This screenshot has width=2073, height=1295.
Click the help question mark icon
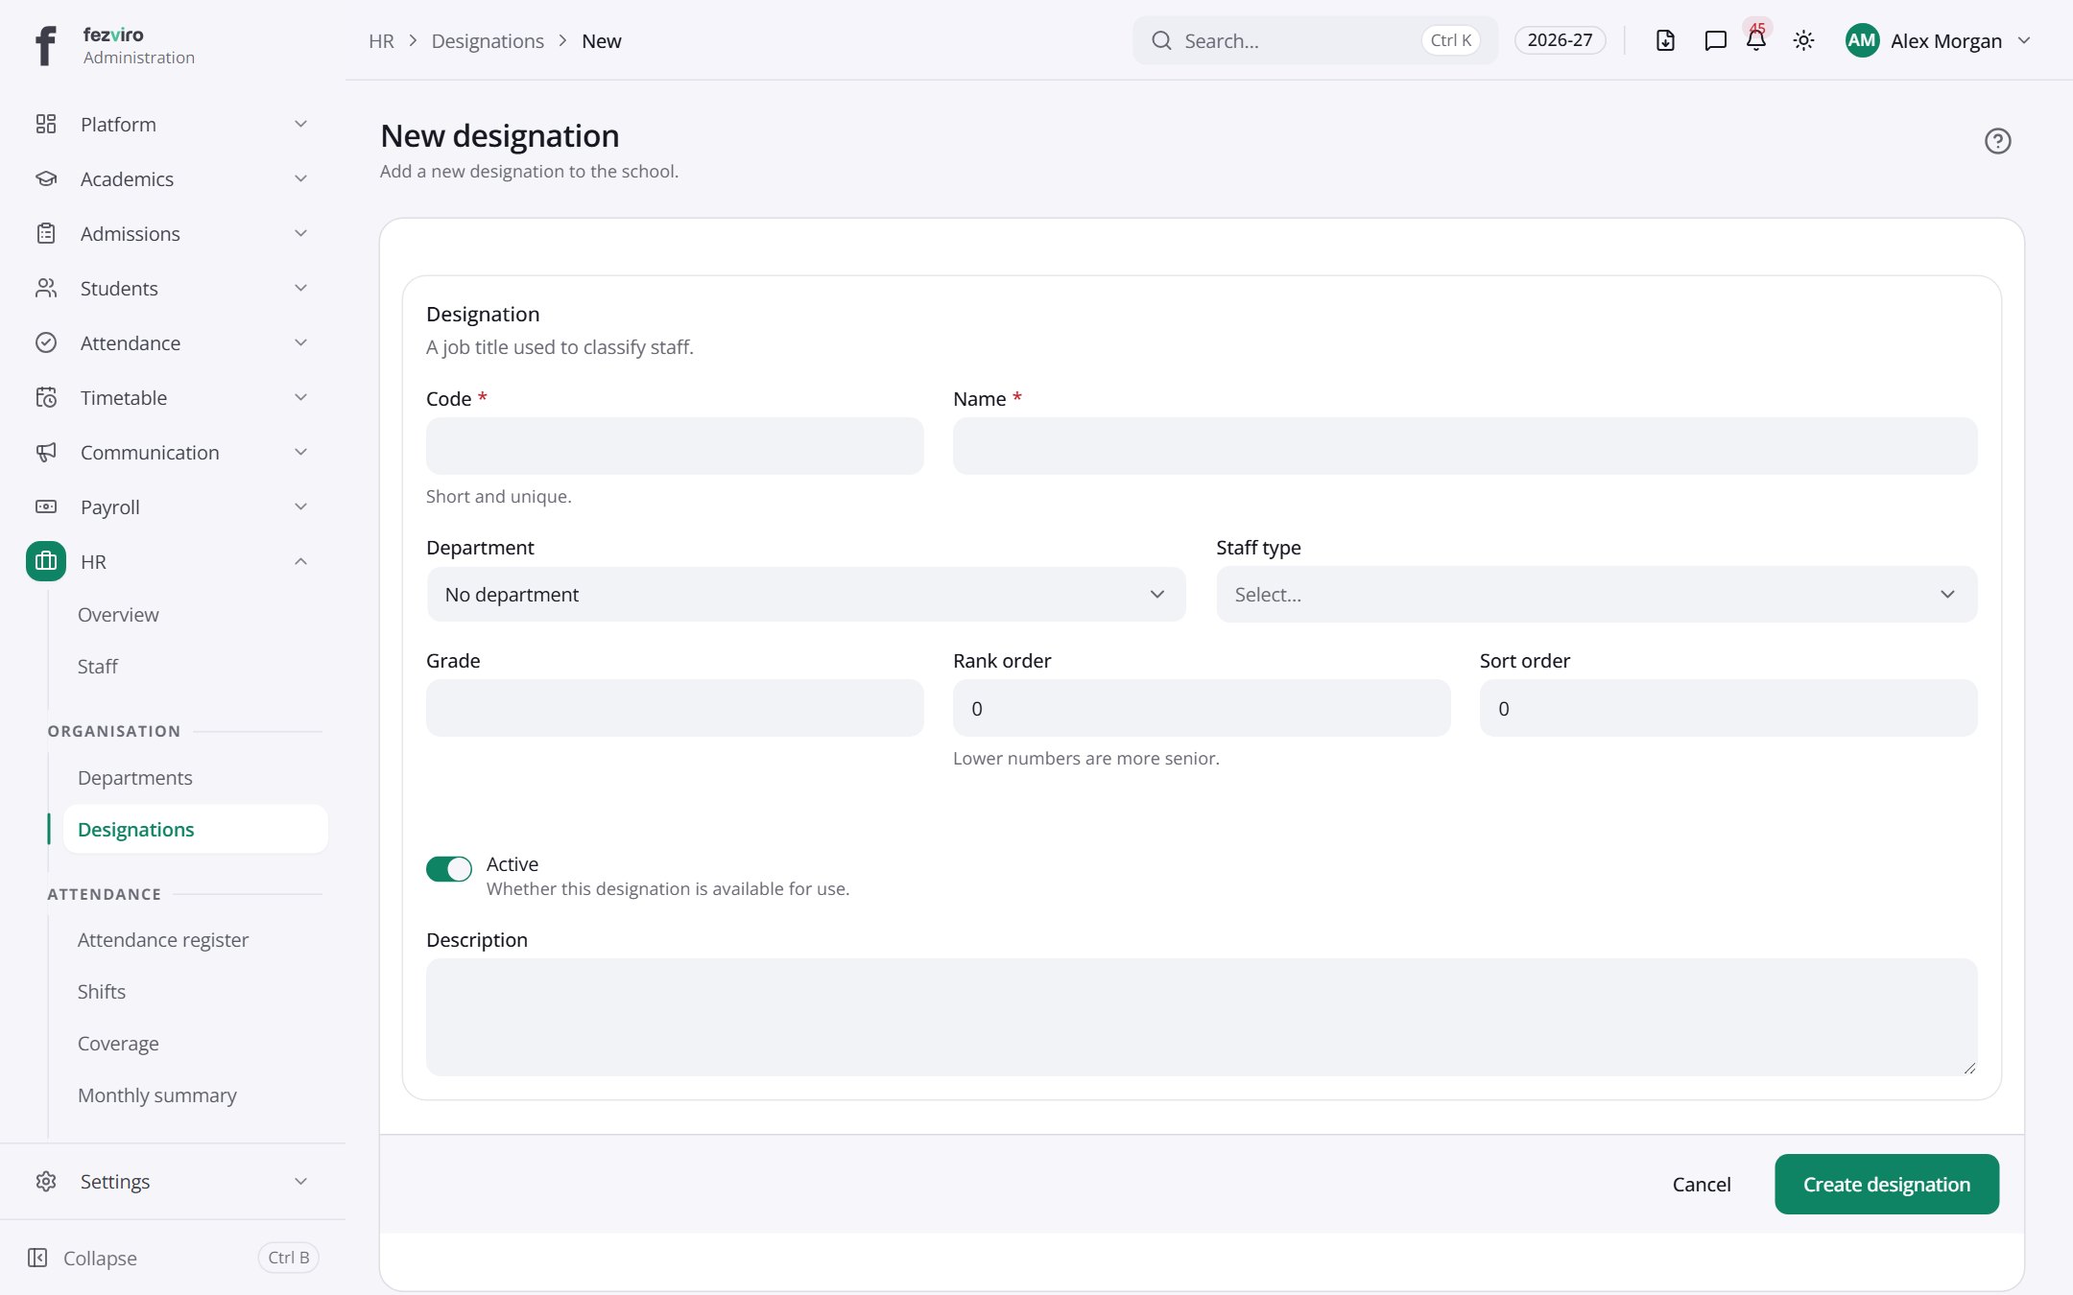(x=1997, y=141)
